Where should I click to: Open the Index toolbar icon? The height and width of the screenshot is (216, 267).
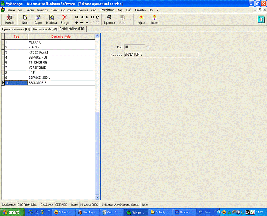pos(154,19)
